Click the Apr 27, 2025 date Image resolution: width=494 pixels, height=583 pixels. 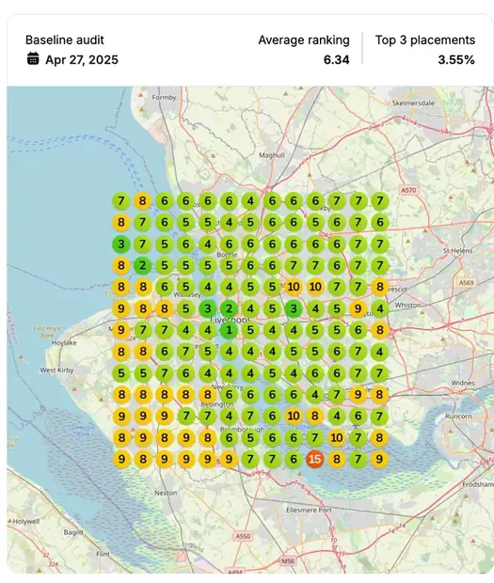point(82,59)
